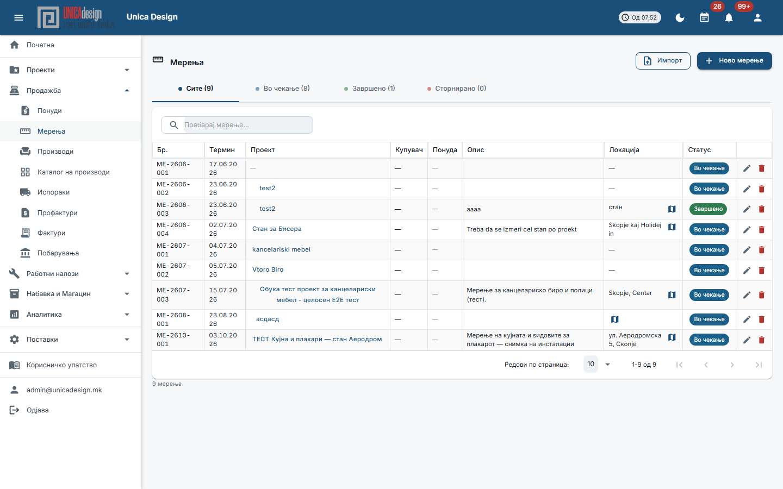Delete measurement ME-2606-001
The height and width of the screenshot is (489, 783).
tap(761, 168)
